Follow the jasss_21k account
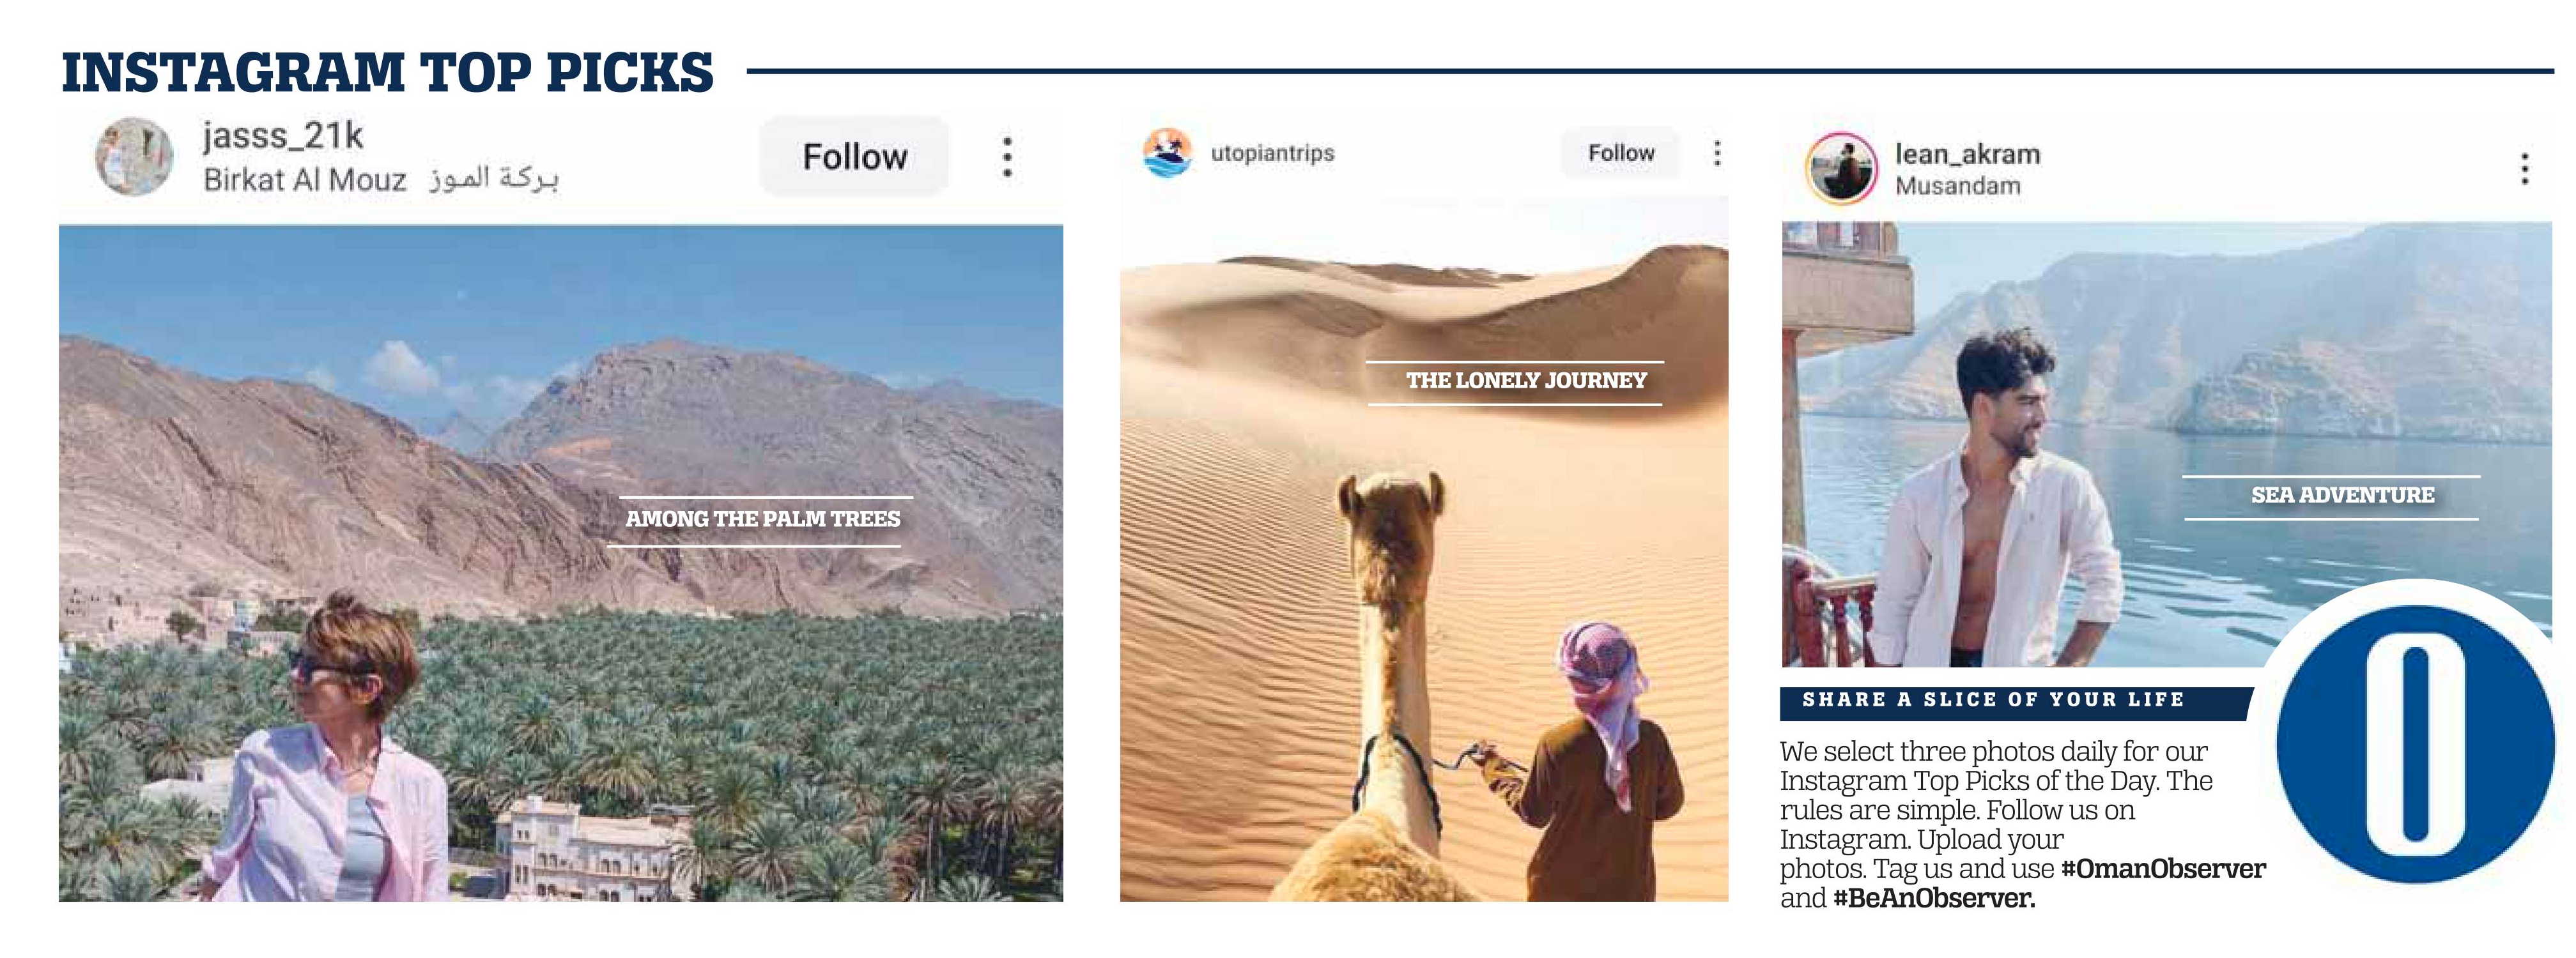The image size is (2576, 958). coord(854,156)
